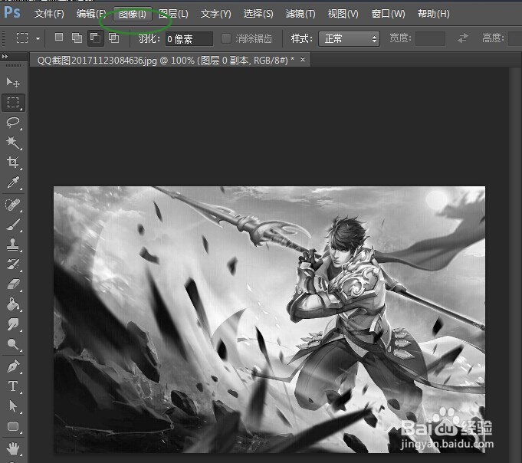
Task: Open the Style (样式) dropdown
Action: coord(349,38)
